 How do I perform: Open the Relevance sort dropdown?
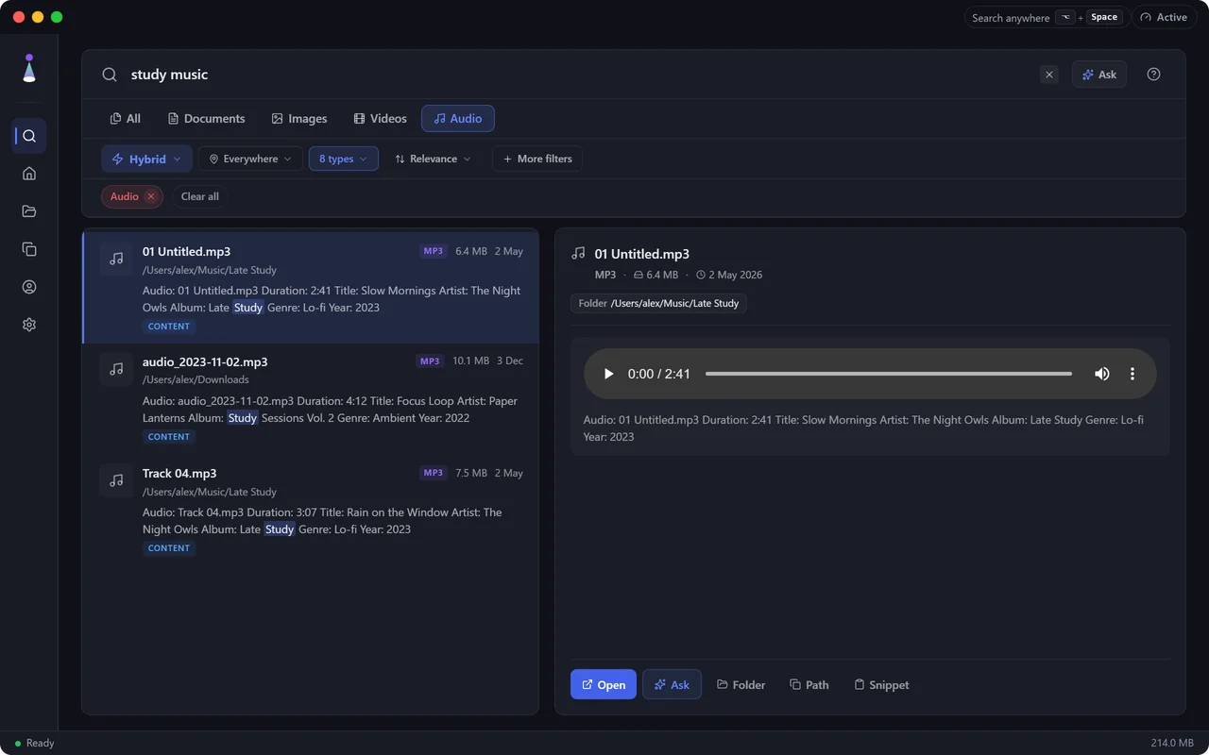click(433, 159)
